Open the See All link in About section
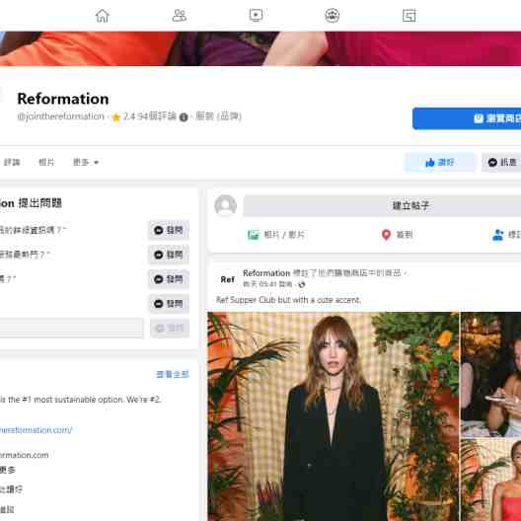The image size is (521, 521). 173,375
